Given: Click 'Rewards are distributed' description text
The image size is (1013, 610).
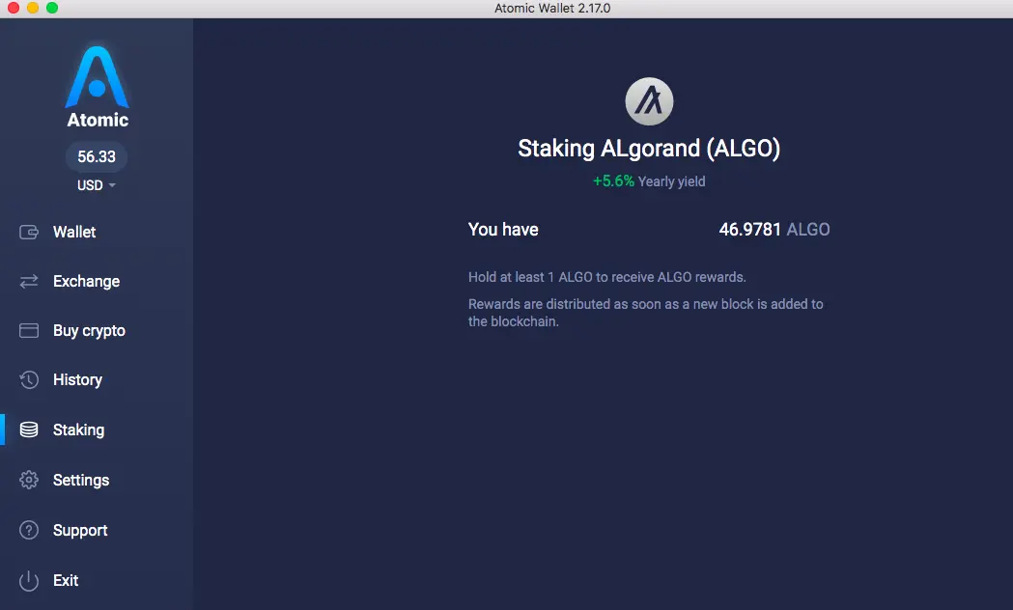Looking at the screenshot, I should pyautogui.click(x=646, y=313).
